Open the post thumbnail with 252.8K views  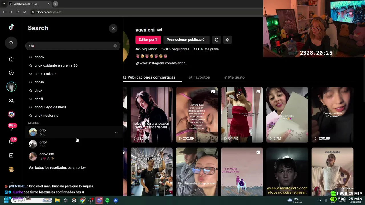[197, 115]
